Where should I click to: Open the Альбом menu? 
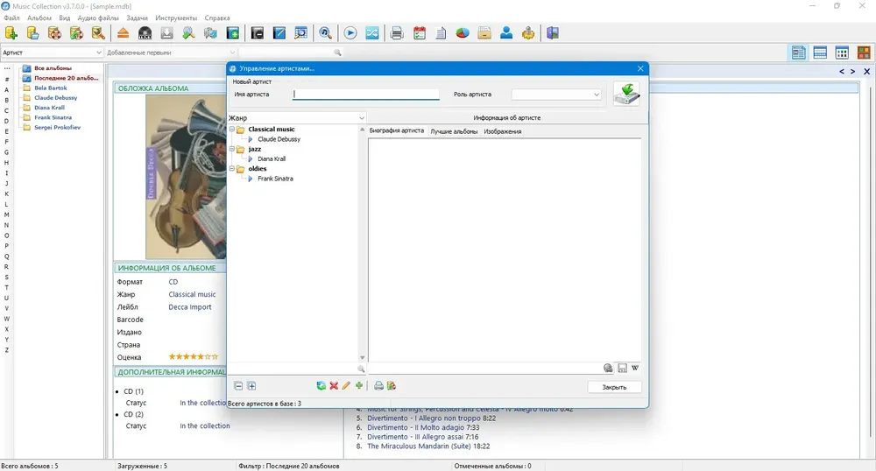pos(39,18)
